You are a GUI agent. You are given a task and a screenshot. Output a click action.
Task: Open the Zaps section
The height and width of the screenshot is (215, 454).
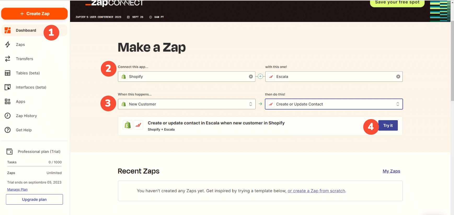(x=20, y=45)
